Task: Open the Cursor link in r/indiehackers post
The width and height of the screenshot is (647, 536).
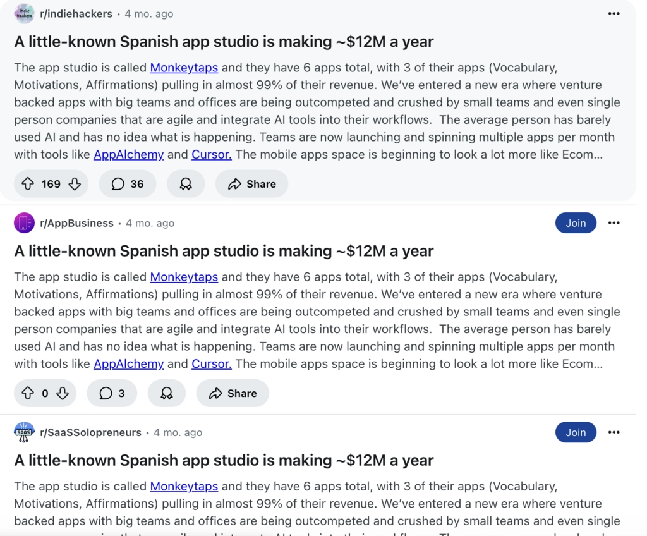Action: coord(212,154)
